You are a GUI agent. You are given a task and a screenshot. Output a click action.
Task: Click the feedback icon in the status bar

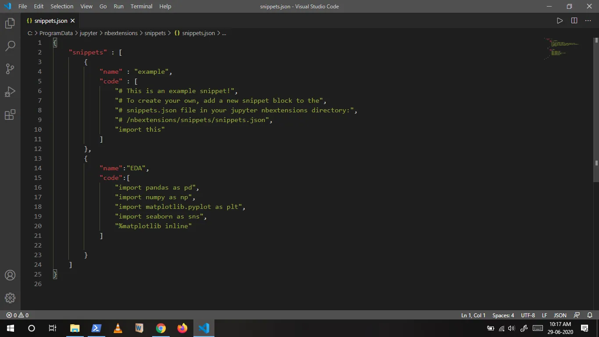point(577,315)
